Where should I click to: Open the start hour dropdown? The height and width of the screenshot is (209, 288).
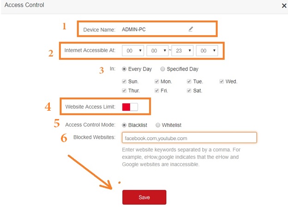(133, 50)
